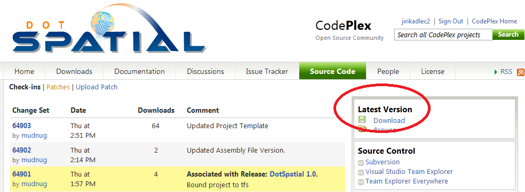Click the folder Browse icon
The height and width of the screenshot is (192, 525).
tap(362, 129)
